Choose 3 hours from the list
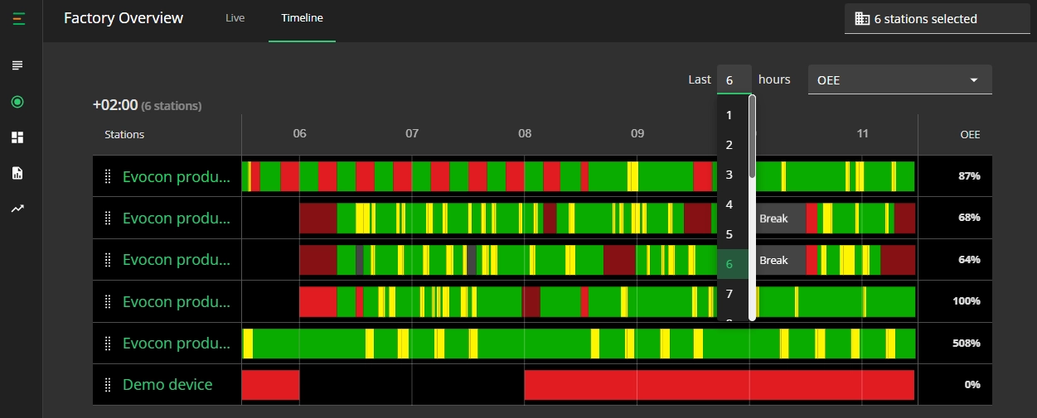This screenshot has width=1037, height=418. point(733,175)
